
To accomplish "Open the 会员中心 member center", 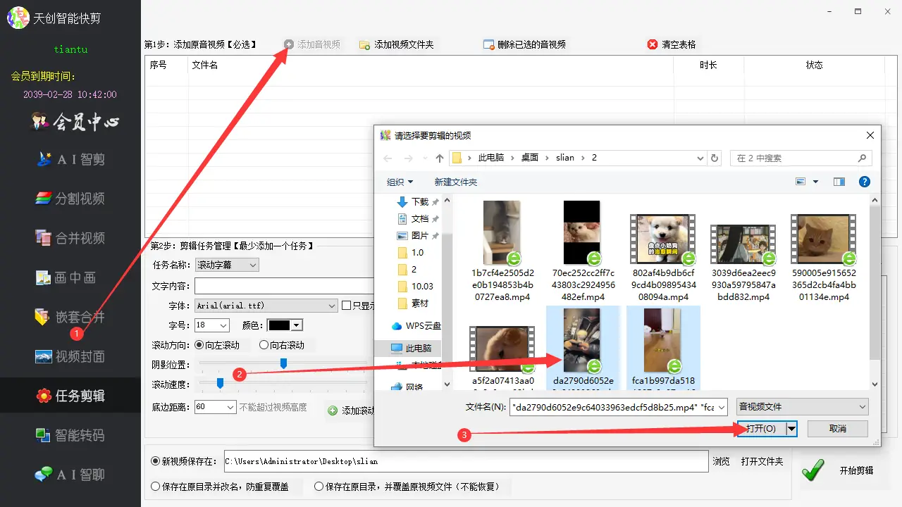I will click(x=75, y=123).
